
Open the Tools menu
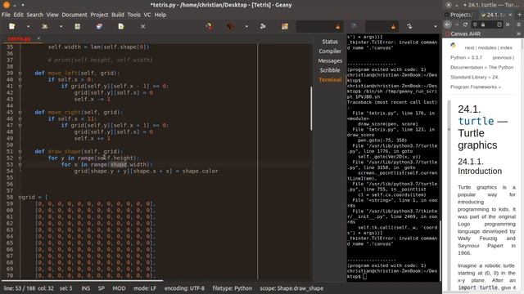[133, 15]
